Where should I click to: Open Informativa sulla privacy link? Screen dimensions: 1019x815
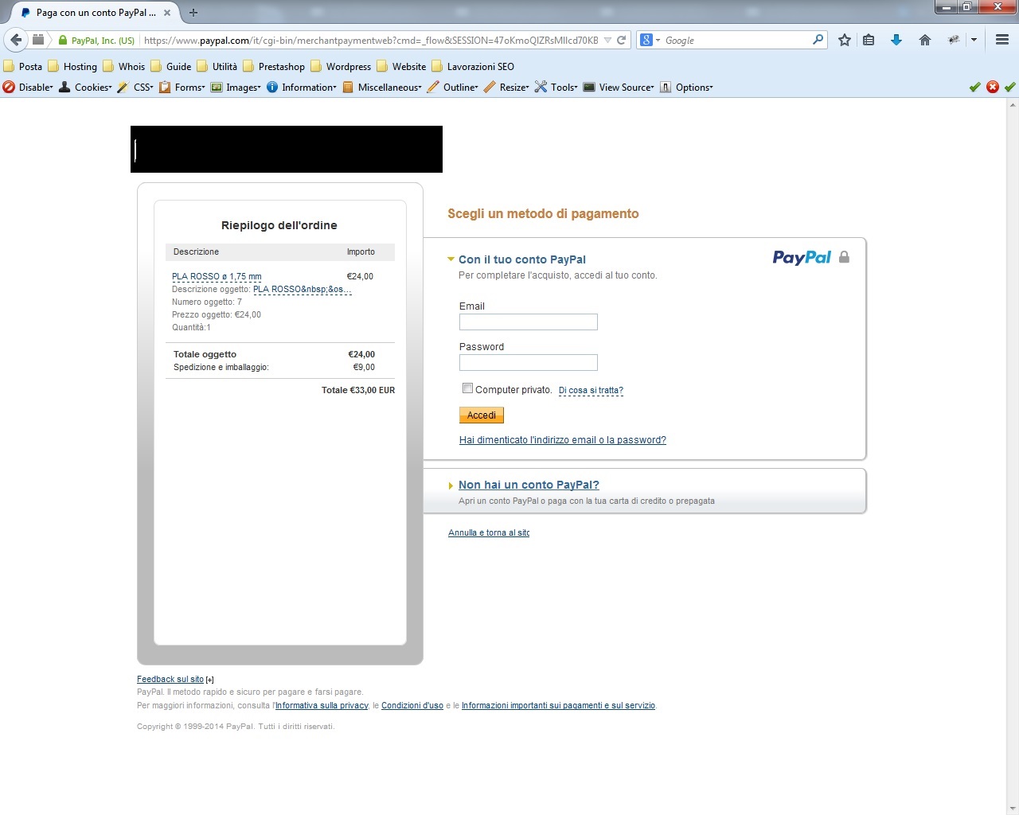pyautogui.click(x=322, y=706)
